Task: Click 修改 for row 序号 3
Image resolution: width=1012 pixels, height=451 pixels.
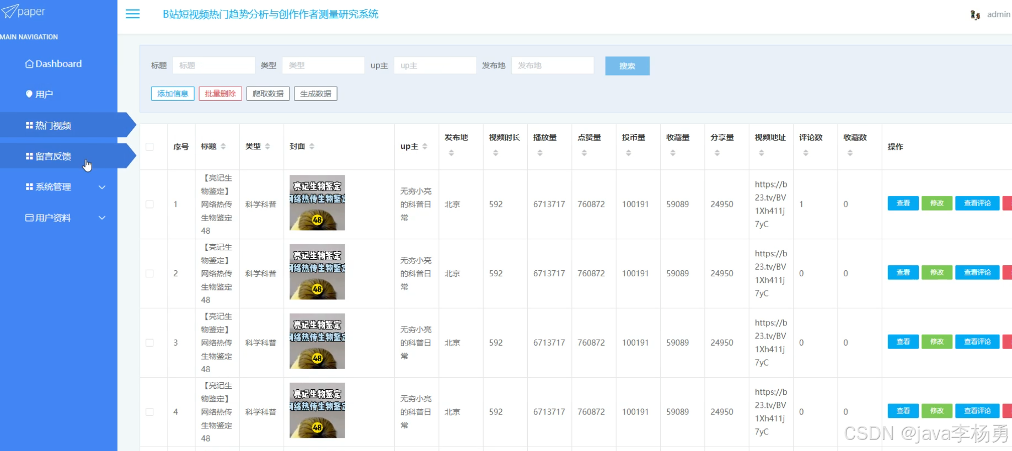Action: tap(937, 342)
